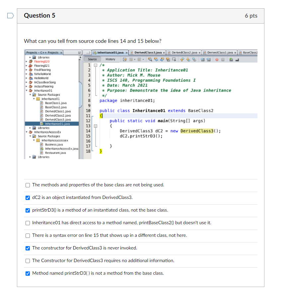Click the Comment lines toolbar icon
Viewport: 283px width, 288px height.
coord(231,60)
